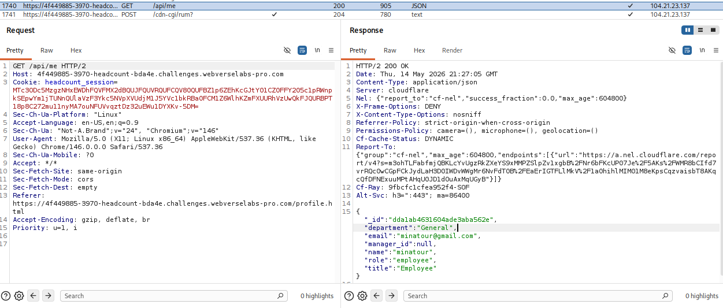This screenshot has width=723, height=308.
Task: Go to next search match in Response
Action: [392, 296]
